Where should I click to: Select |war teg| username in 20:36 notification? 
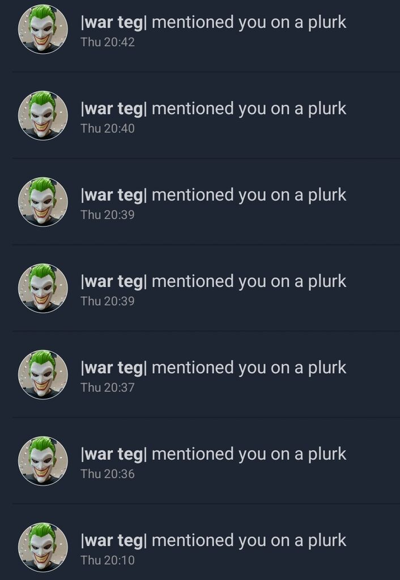pos(114,455)
